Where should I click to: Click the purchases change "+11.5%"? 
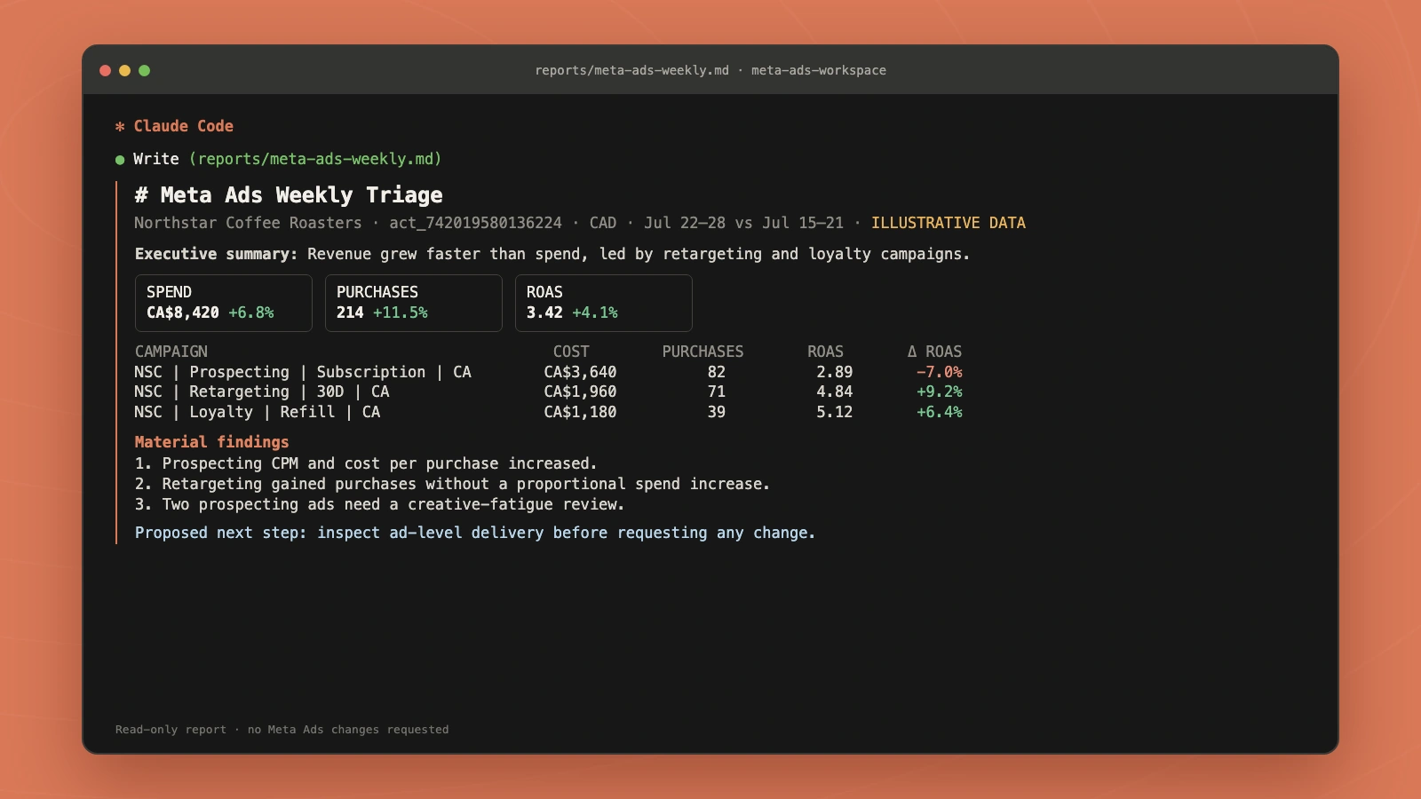(x=401, y=312)
